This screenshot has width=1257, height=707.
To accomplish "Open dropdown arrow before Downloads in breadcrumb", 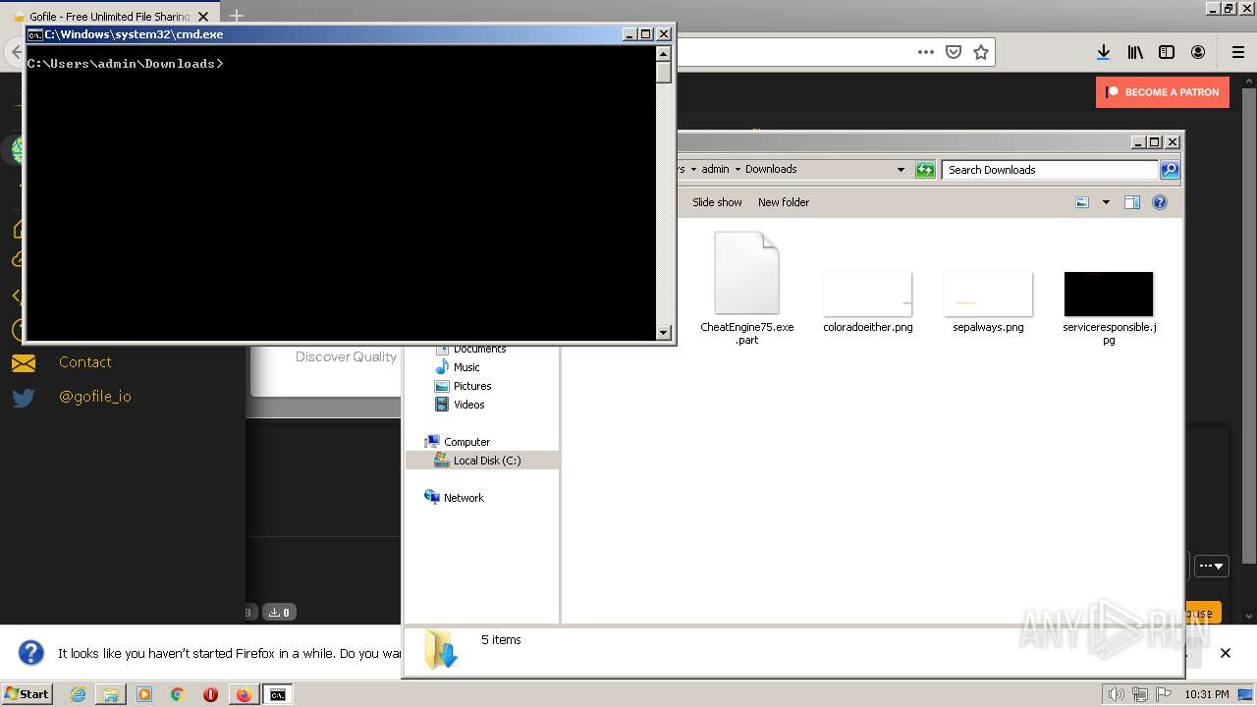I will (x=738, y=169).
